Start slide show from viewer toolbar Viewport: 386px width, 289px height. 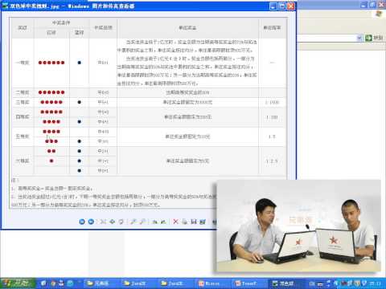121,222
